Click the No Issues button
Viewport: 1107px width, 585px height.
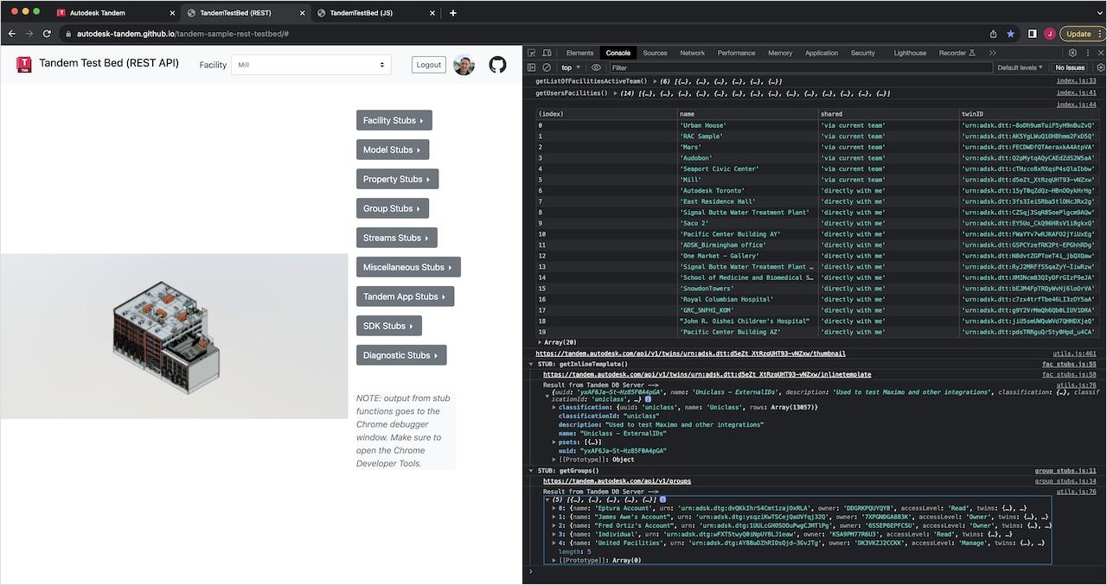[1070, 67]
